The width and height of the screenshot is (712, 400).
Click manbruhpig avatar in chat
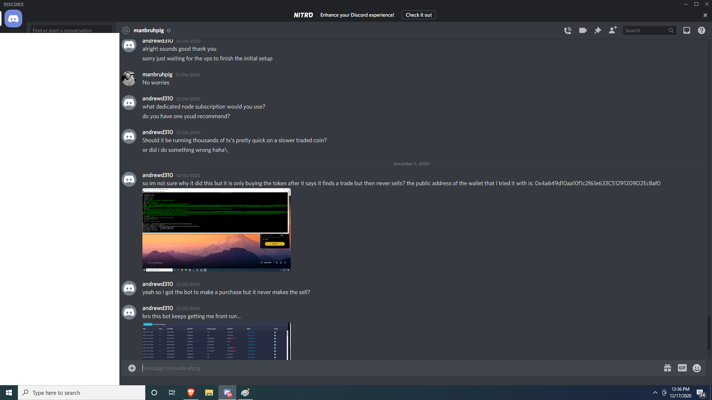[x=129, y=79]
